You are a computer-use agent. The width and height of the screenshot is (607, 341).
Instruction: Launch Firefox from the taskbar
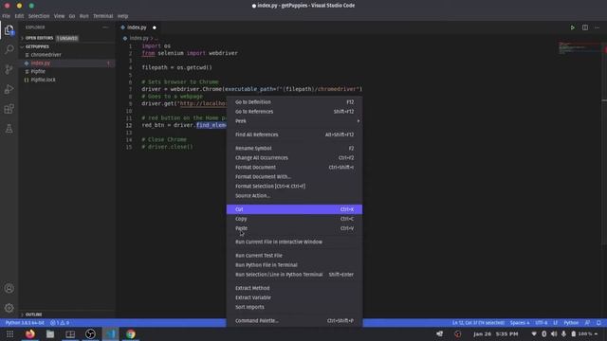tap(29, 333)
